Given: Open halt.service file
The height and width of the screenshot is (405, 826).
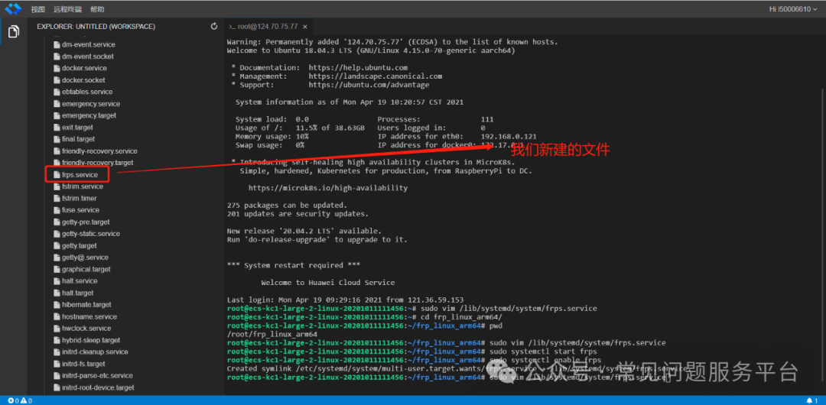Looking at the screenshot, I should 80,280.
